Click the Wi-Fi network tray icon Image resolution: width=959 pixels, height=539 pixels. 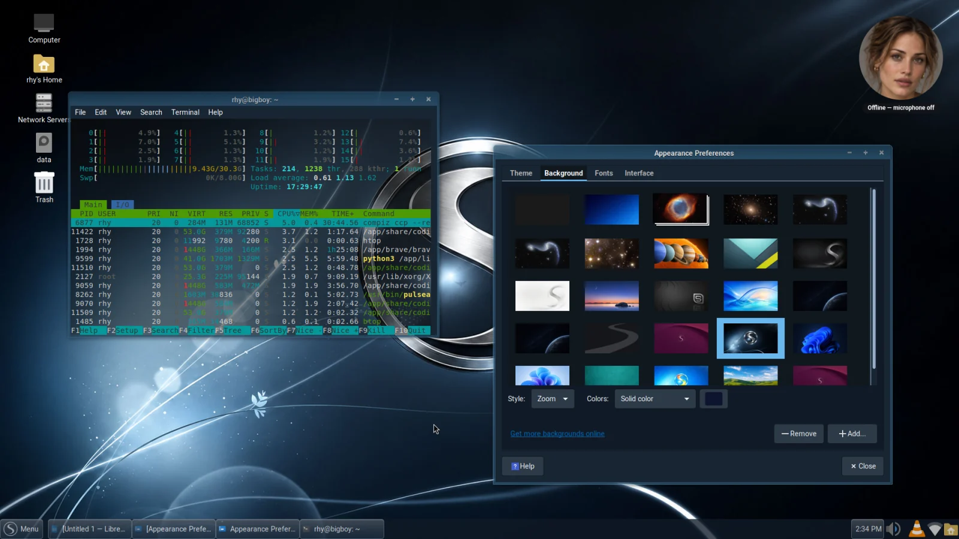(x=934, y=529)
